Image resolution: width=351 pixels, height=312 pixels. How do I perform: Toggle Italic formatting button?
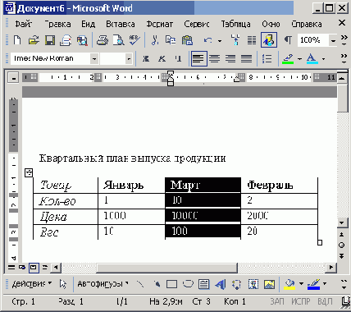pos(162,58)
